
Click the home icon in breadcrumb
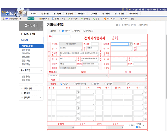point(117,25)
